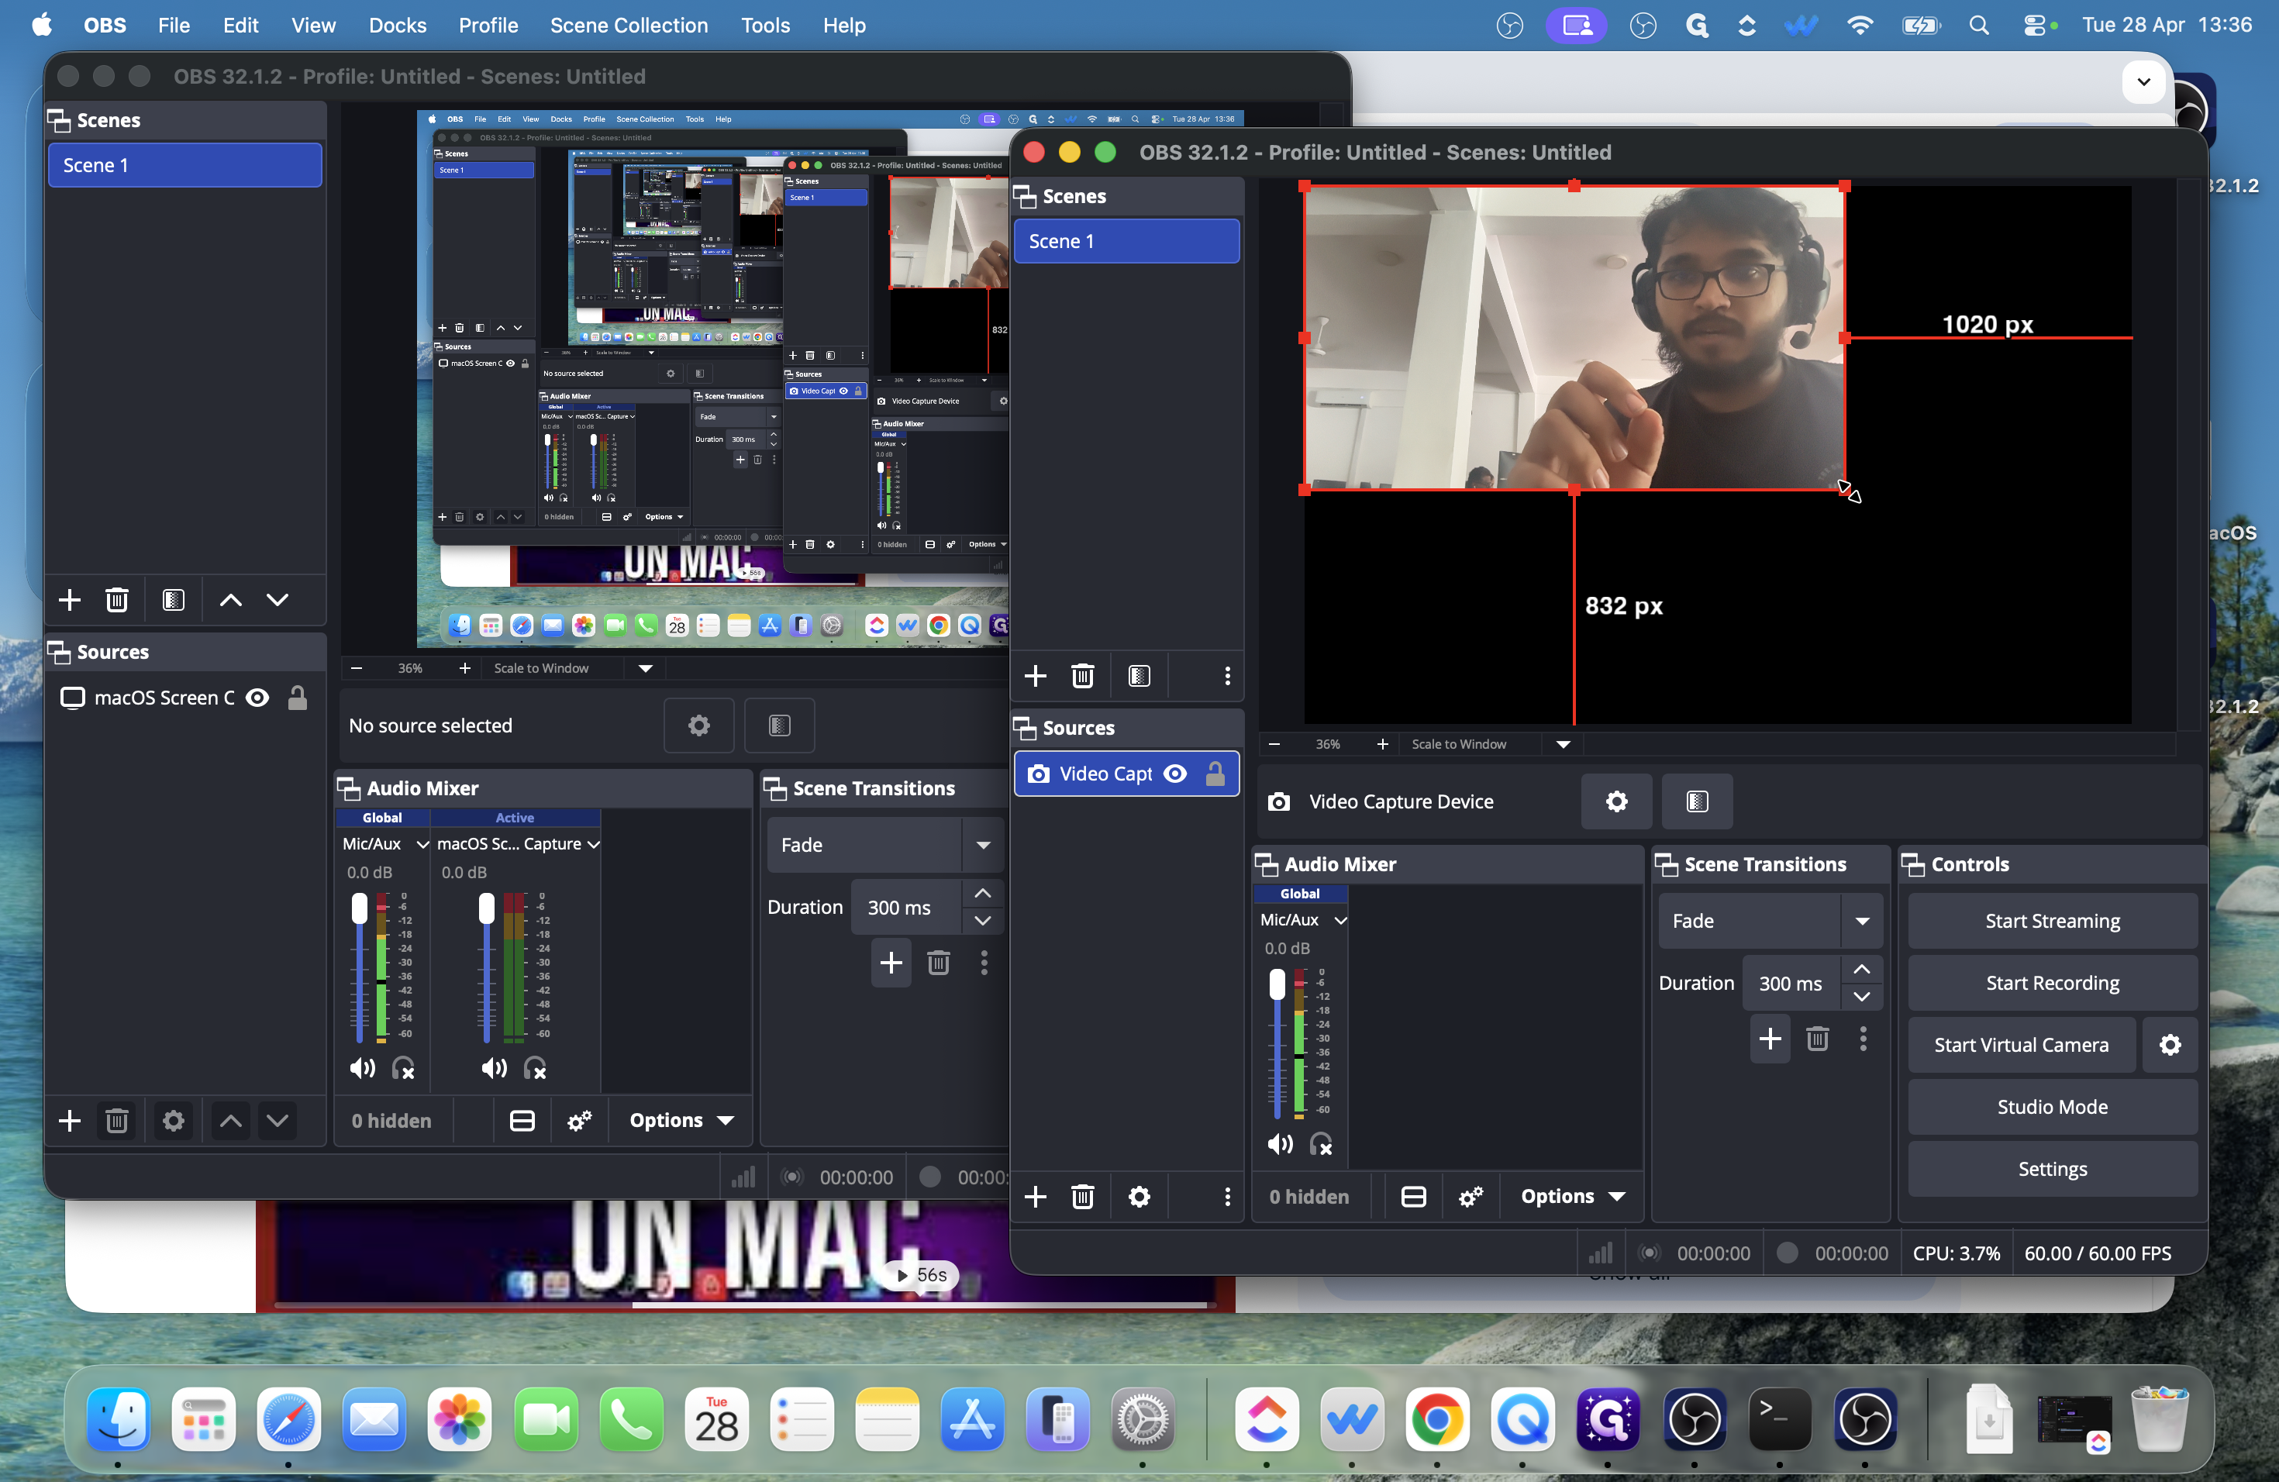Open the Scene Collection menu
Screen dimensions: 2279x1482
pyautogui.click(x=628, y=26)
